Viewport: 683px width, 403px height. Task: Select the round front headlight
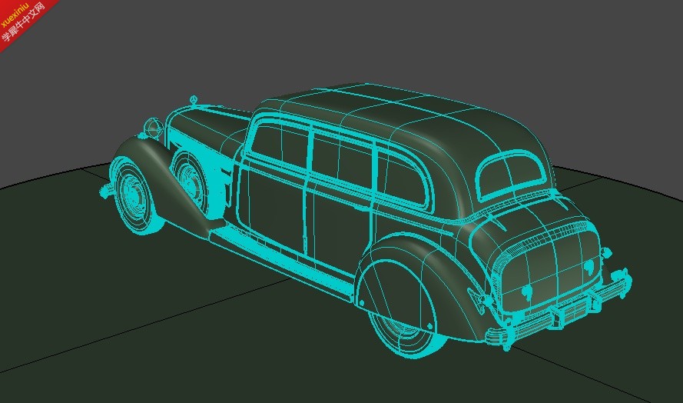click(x=152, y=128)
